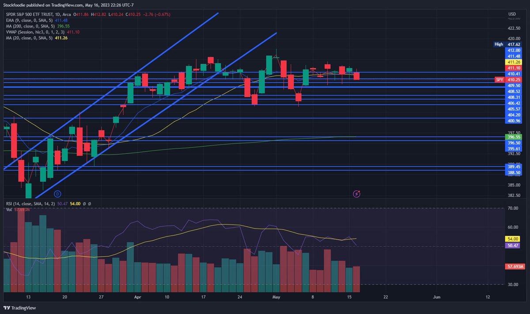Click the green 396.55 MA 200 price label
Viewport: 530px width, 314px height.
coord(513,137)
